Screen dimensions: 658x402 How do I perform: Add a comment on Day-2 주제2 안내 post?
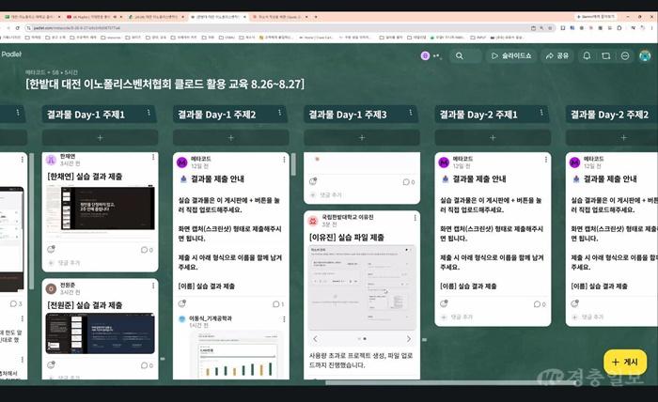(x=592, y=317)
